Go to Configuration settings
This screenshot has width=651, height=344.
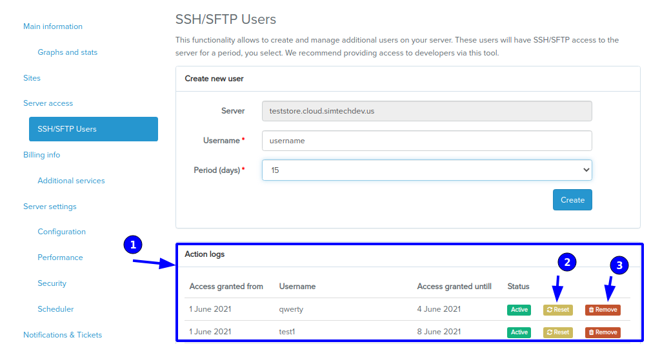pos(61,232)
